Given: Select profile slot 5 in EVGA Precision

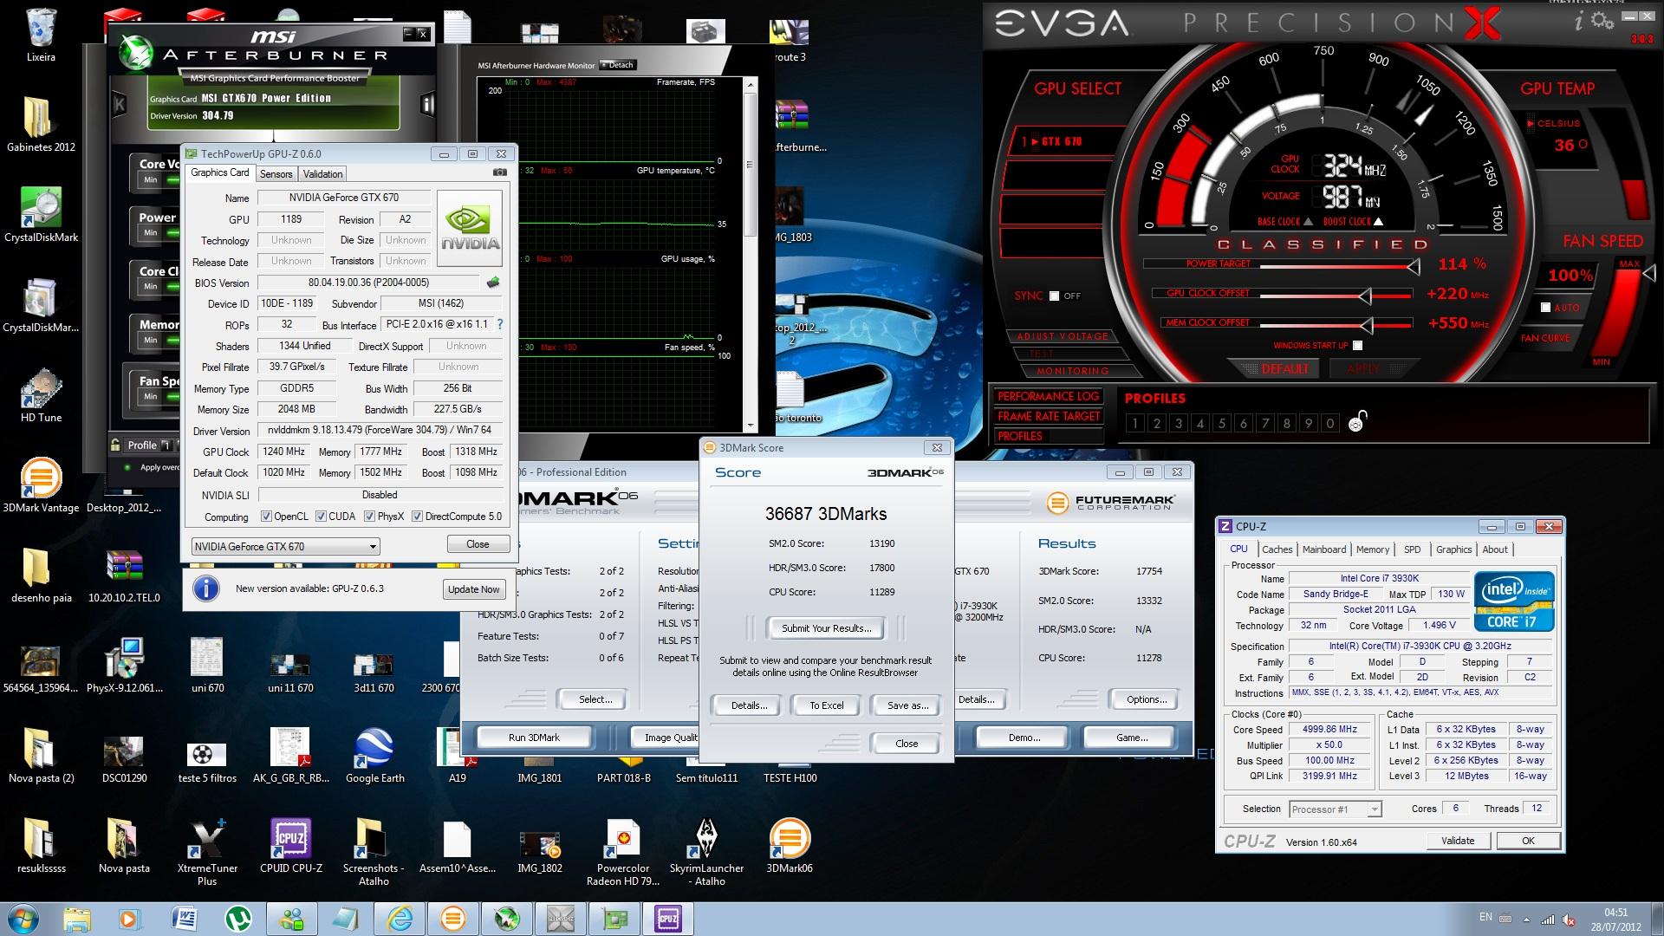Looking at the screenshot, I should click(x=1222, y=423).
